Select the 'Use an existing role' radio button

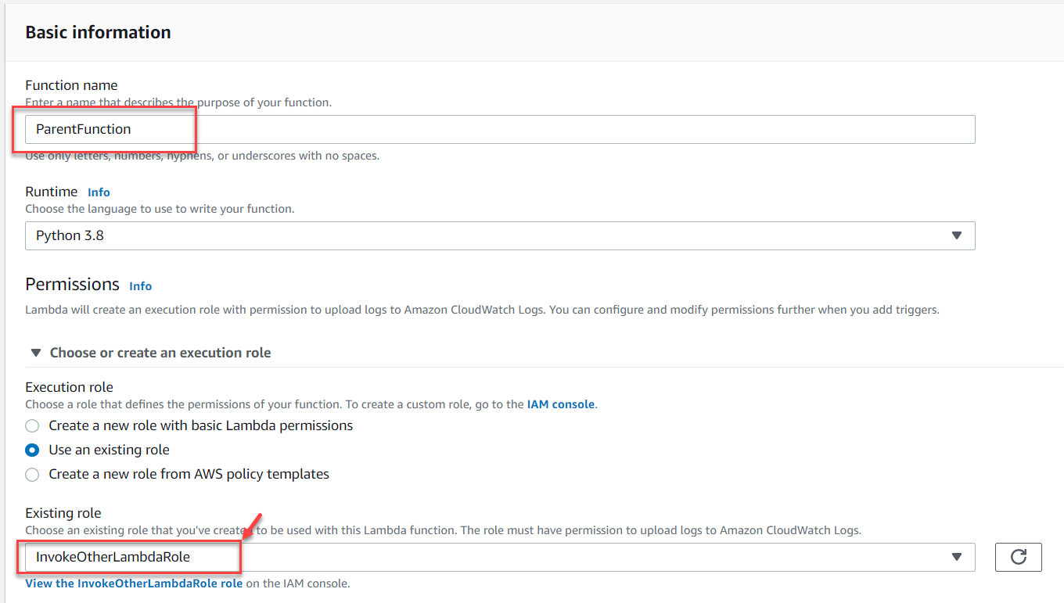click(32, 450)
